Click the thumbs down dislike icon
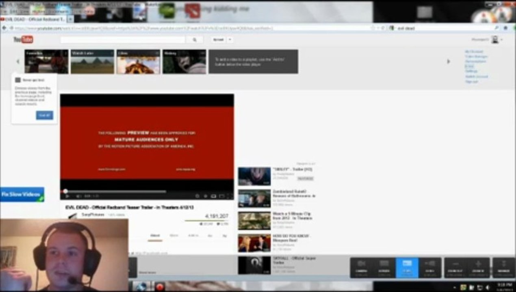 (218, 224)
